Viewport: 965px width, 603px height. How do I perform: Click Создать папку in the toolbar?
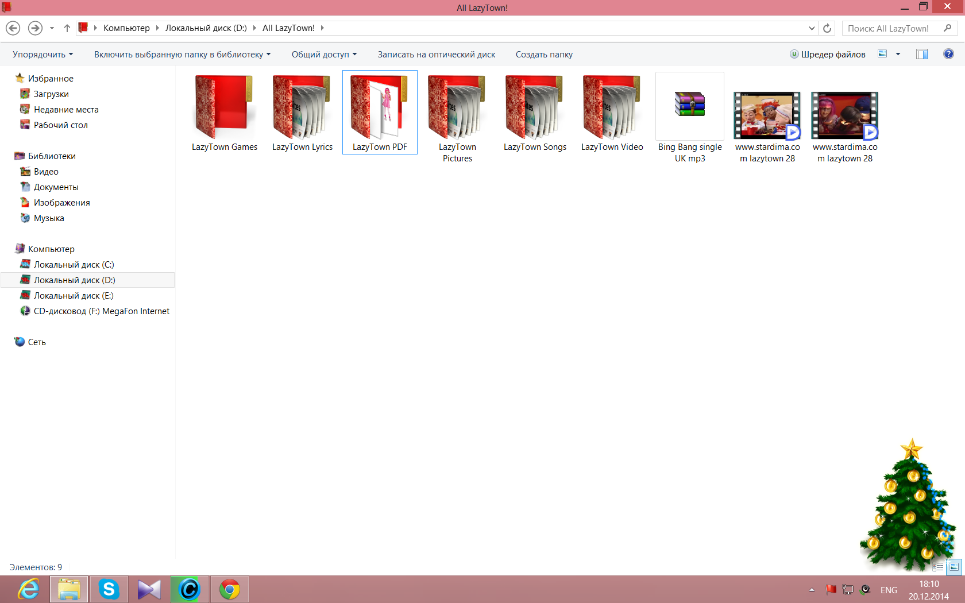[543, 55]
